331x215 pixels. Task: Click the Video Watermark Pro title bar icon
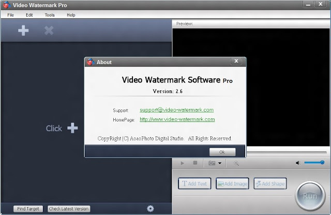7,5
